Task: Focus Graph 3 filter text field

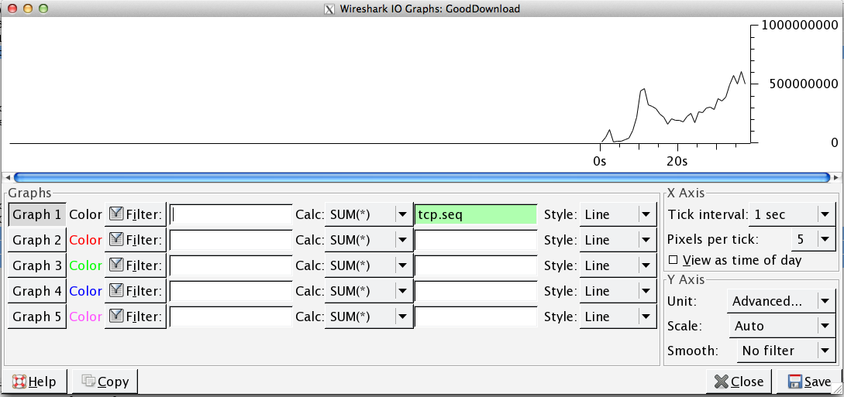Action: pyautogui.click(x=231, y=265)
